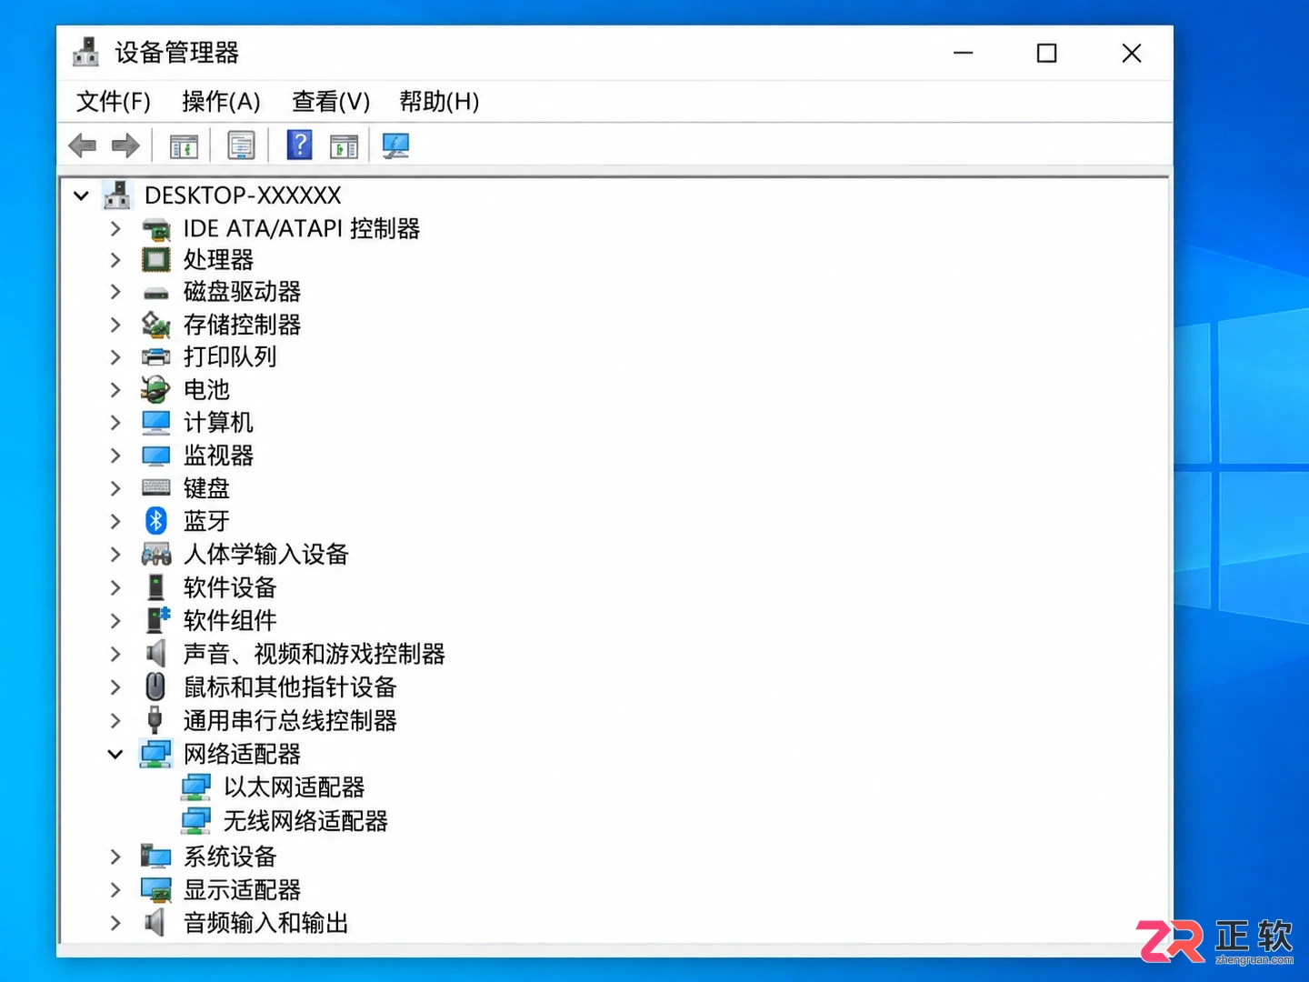Image resolution: width=1309 pixels, height=982 pixels.
Task: Select the 无线网络适配器 device
Action: 305,821
